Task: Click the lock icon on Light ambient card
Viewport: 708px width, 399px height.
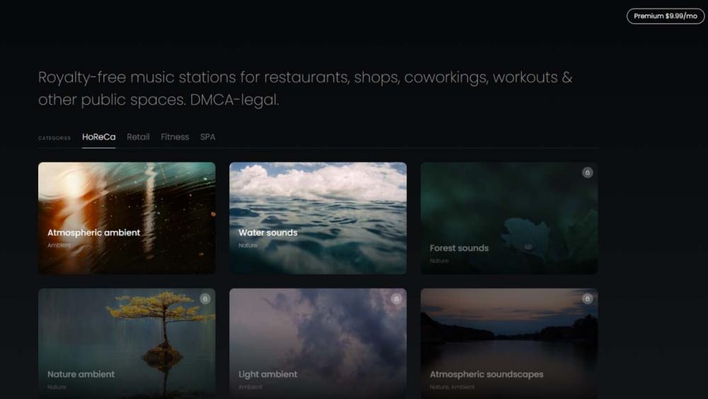Action: (396, 298)
